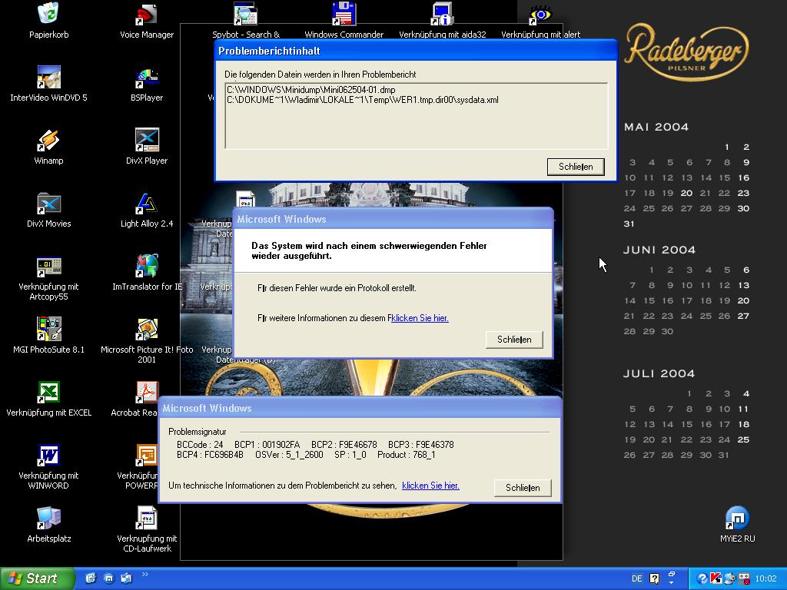Open the MYiE2 RU desktop icon
Image resolution: width=787 pixels, height=590 pixels.
point(737,519)
